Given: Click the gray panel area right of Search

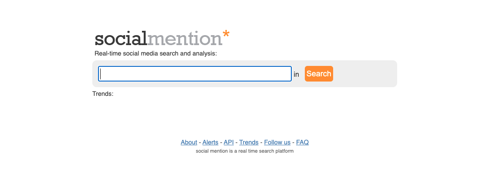Looking at the screenshot, I should pyautogui.click(x=364, y=74).
